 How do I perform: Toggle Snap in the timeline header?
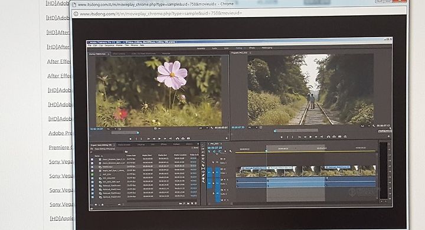click(x=214, y=151)
